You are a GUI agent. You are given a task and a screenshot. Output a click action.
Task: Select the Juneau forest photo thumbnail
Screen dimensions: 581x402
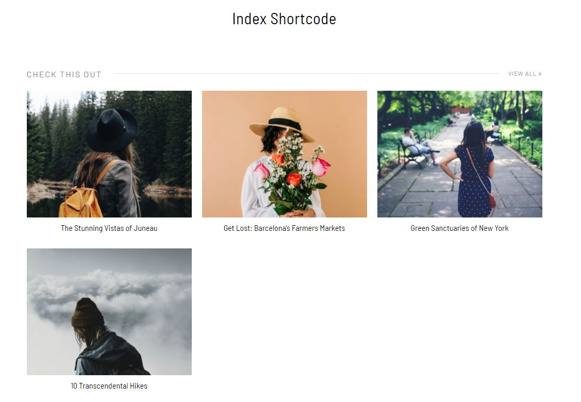[109, 154]
